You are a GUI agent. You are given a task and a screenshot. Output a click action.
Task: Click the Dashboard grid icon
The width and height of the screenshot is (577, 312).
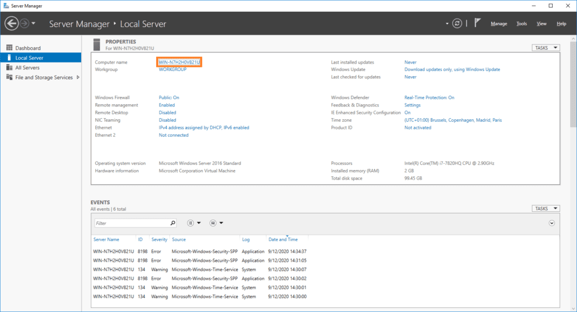tap(9, 48)
